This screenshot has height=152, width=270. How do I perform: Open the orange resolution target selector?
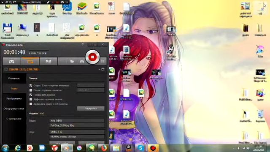click(x=23, y=69)
